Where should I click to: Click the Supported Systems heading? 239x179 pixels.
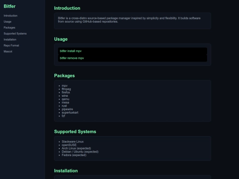tap(75, 132)
